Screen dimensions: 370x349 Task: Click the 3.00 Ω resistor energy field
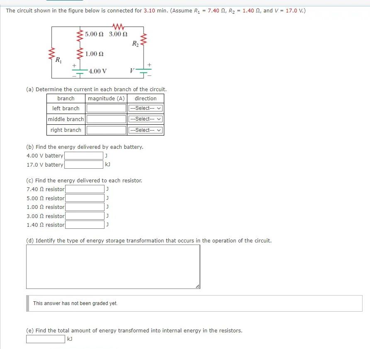pos(85,216)
